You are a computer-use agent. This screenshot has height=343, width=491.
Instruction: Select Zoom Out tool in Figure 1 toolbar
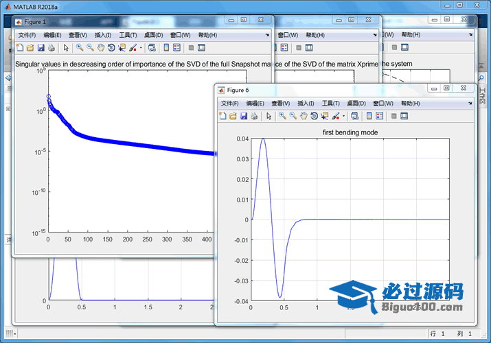click(90, 48)
